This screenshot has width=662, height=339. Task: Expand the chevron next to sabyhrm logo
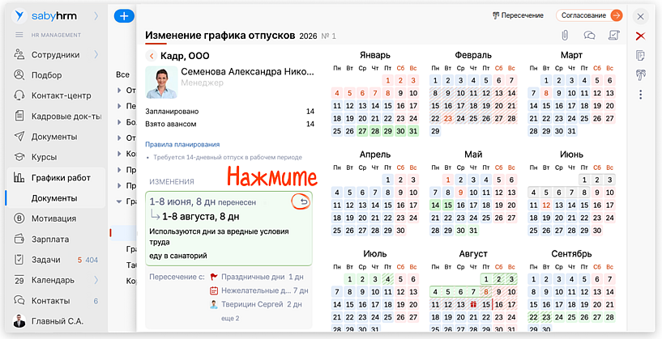[x=96, y=15]
